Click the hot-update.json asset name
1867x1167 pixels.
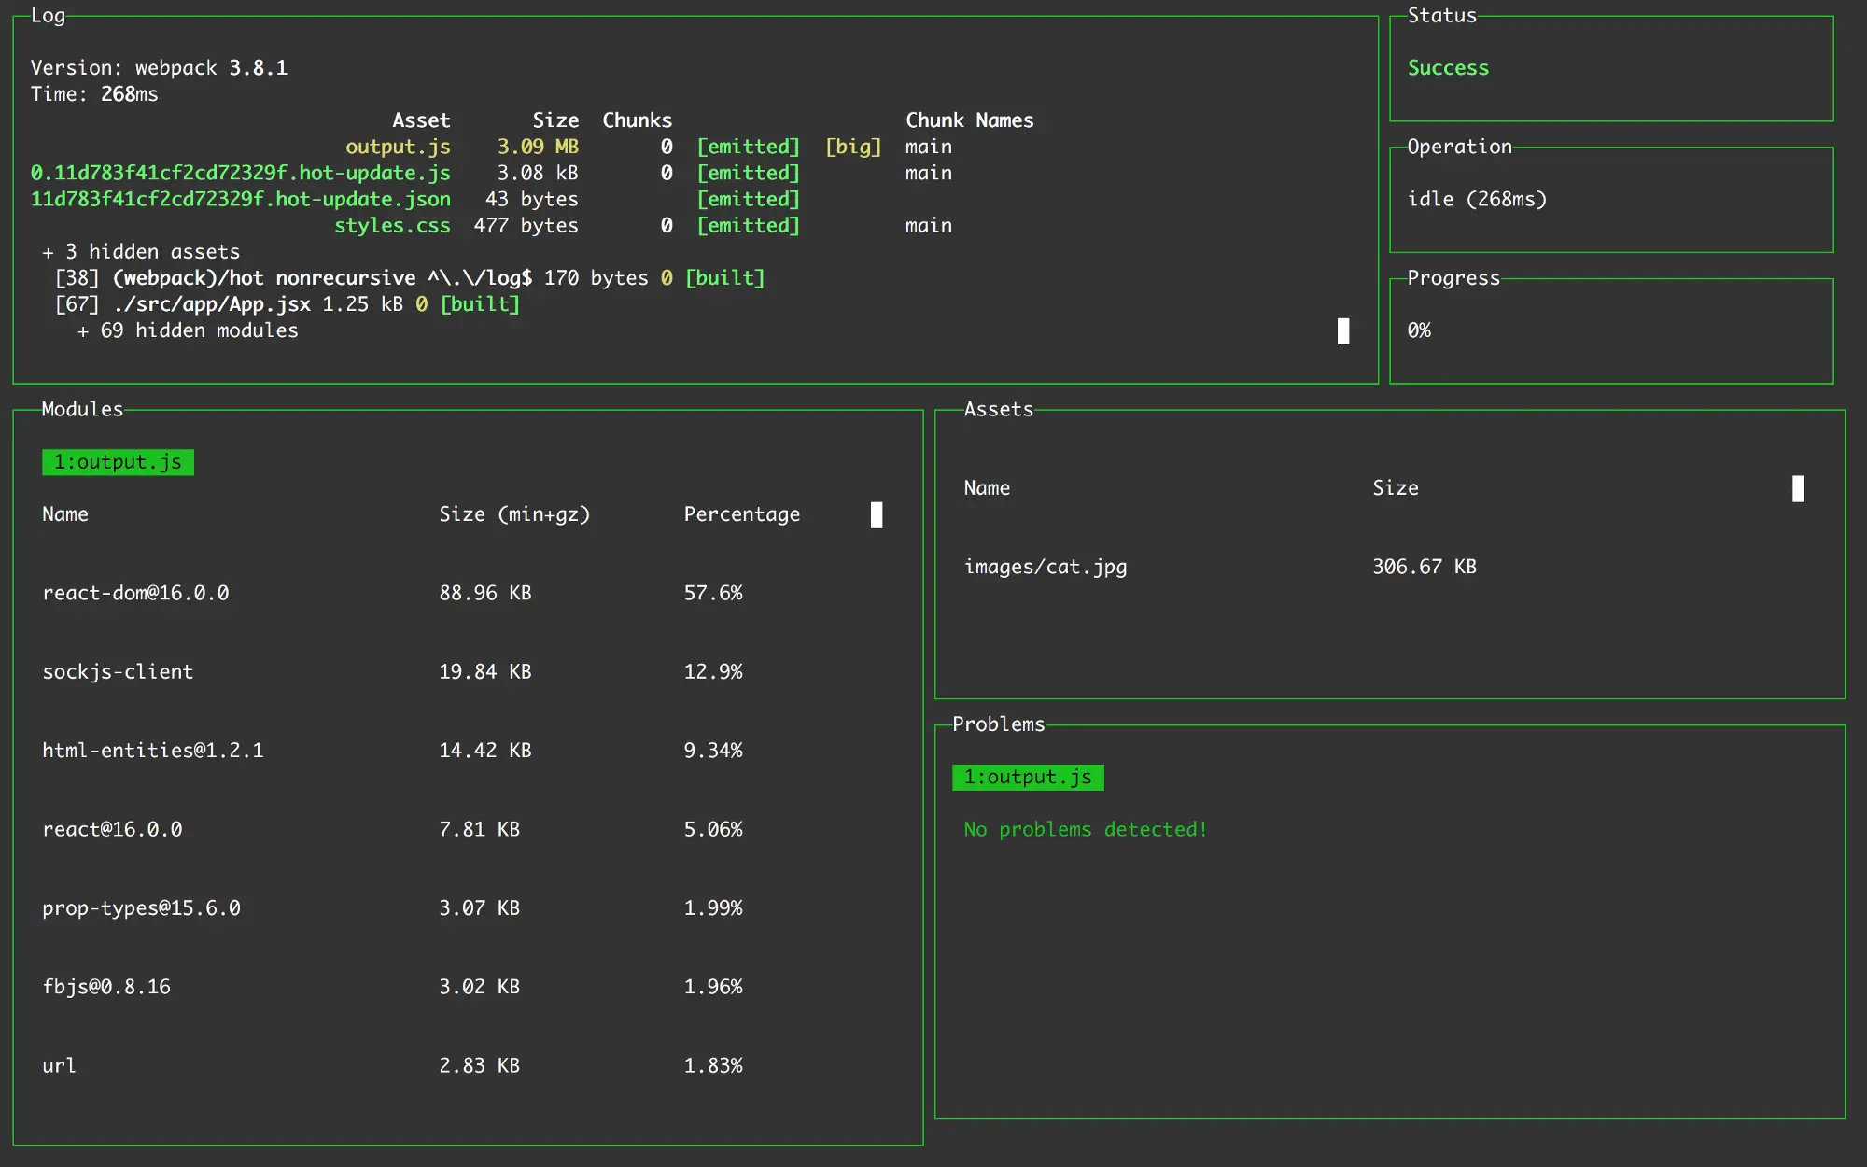[x=240, y=199]
